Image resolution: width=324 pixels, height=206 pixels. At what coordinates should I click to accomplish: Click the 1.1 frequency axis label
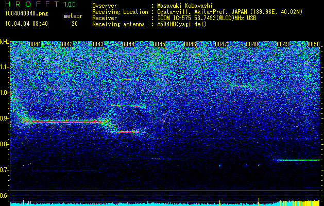(4, 67)
